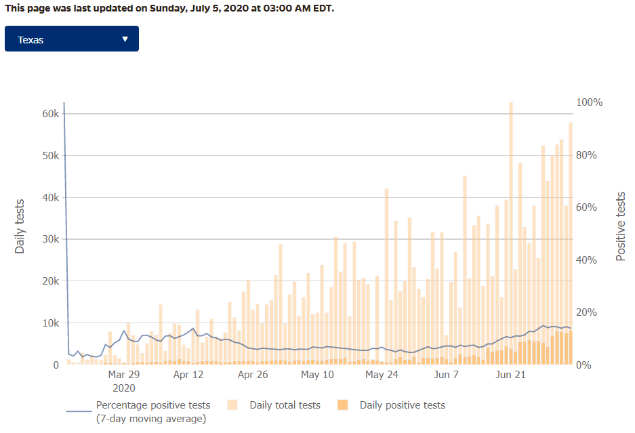Select the Apr 26 x-axis label
This screenshot has width=635, height=433.
point(253,374)
